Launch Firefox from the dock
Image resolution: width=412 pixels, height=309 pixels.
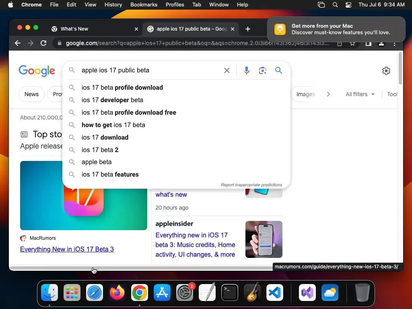tap(117, 293)
